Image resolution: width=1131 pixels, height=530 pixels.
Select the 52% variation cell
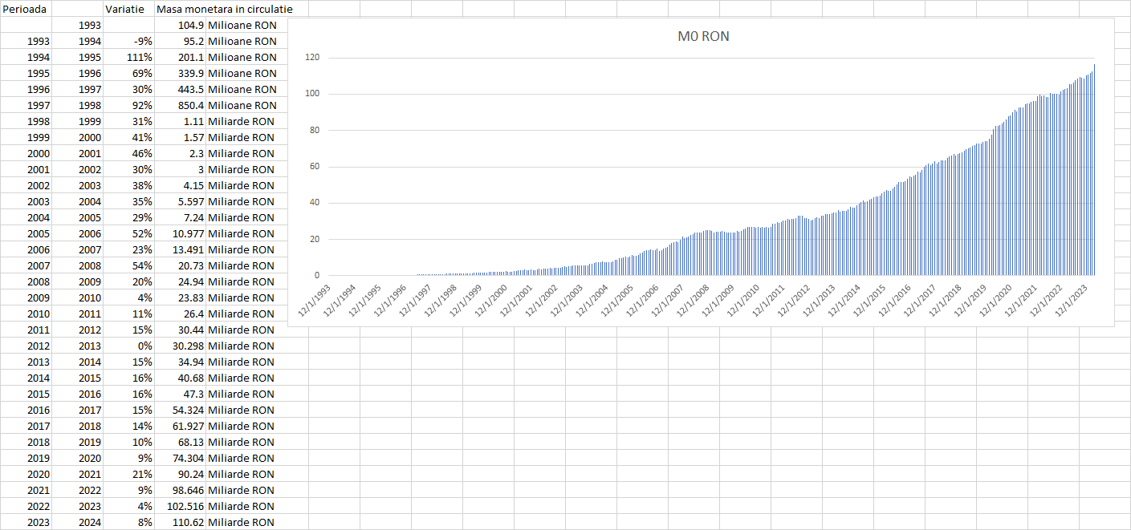(129, 233)
